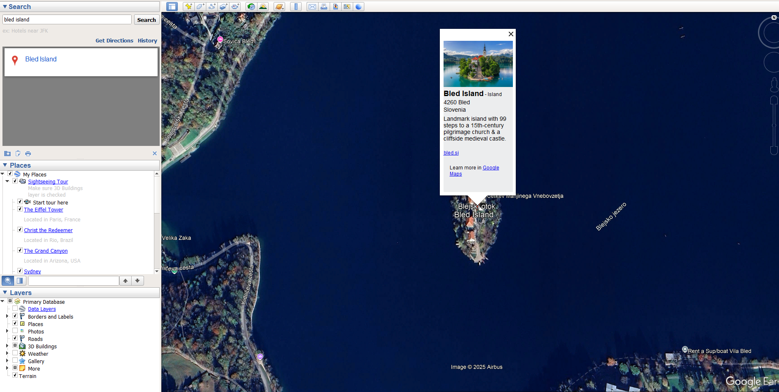The width and height of the screenshot is (779, 392).
Task: Hide the sidebar using toolbar icon
Action: 172,7
